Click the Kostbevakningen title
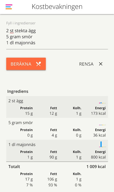 (x=57, y=6)
